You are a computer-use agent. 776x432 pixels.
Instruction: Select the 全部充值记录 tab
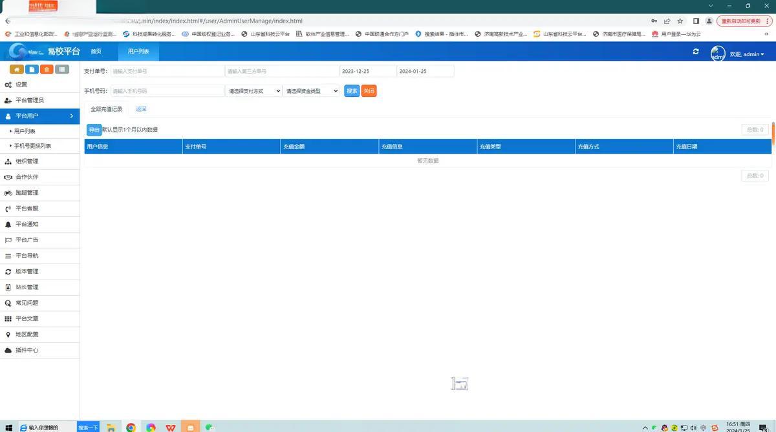click(107, 109)
